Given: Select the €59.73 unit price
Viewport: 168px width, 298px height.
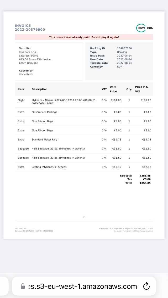Looking at the screenshot, I should 117,140.
